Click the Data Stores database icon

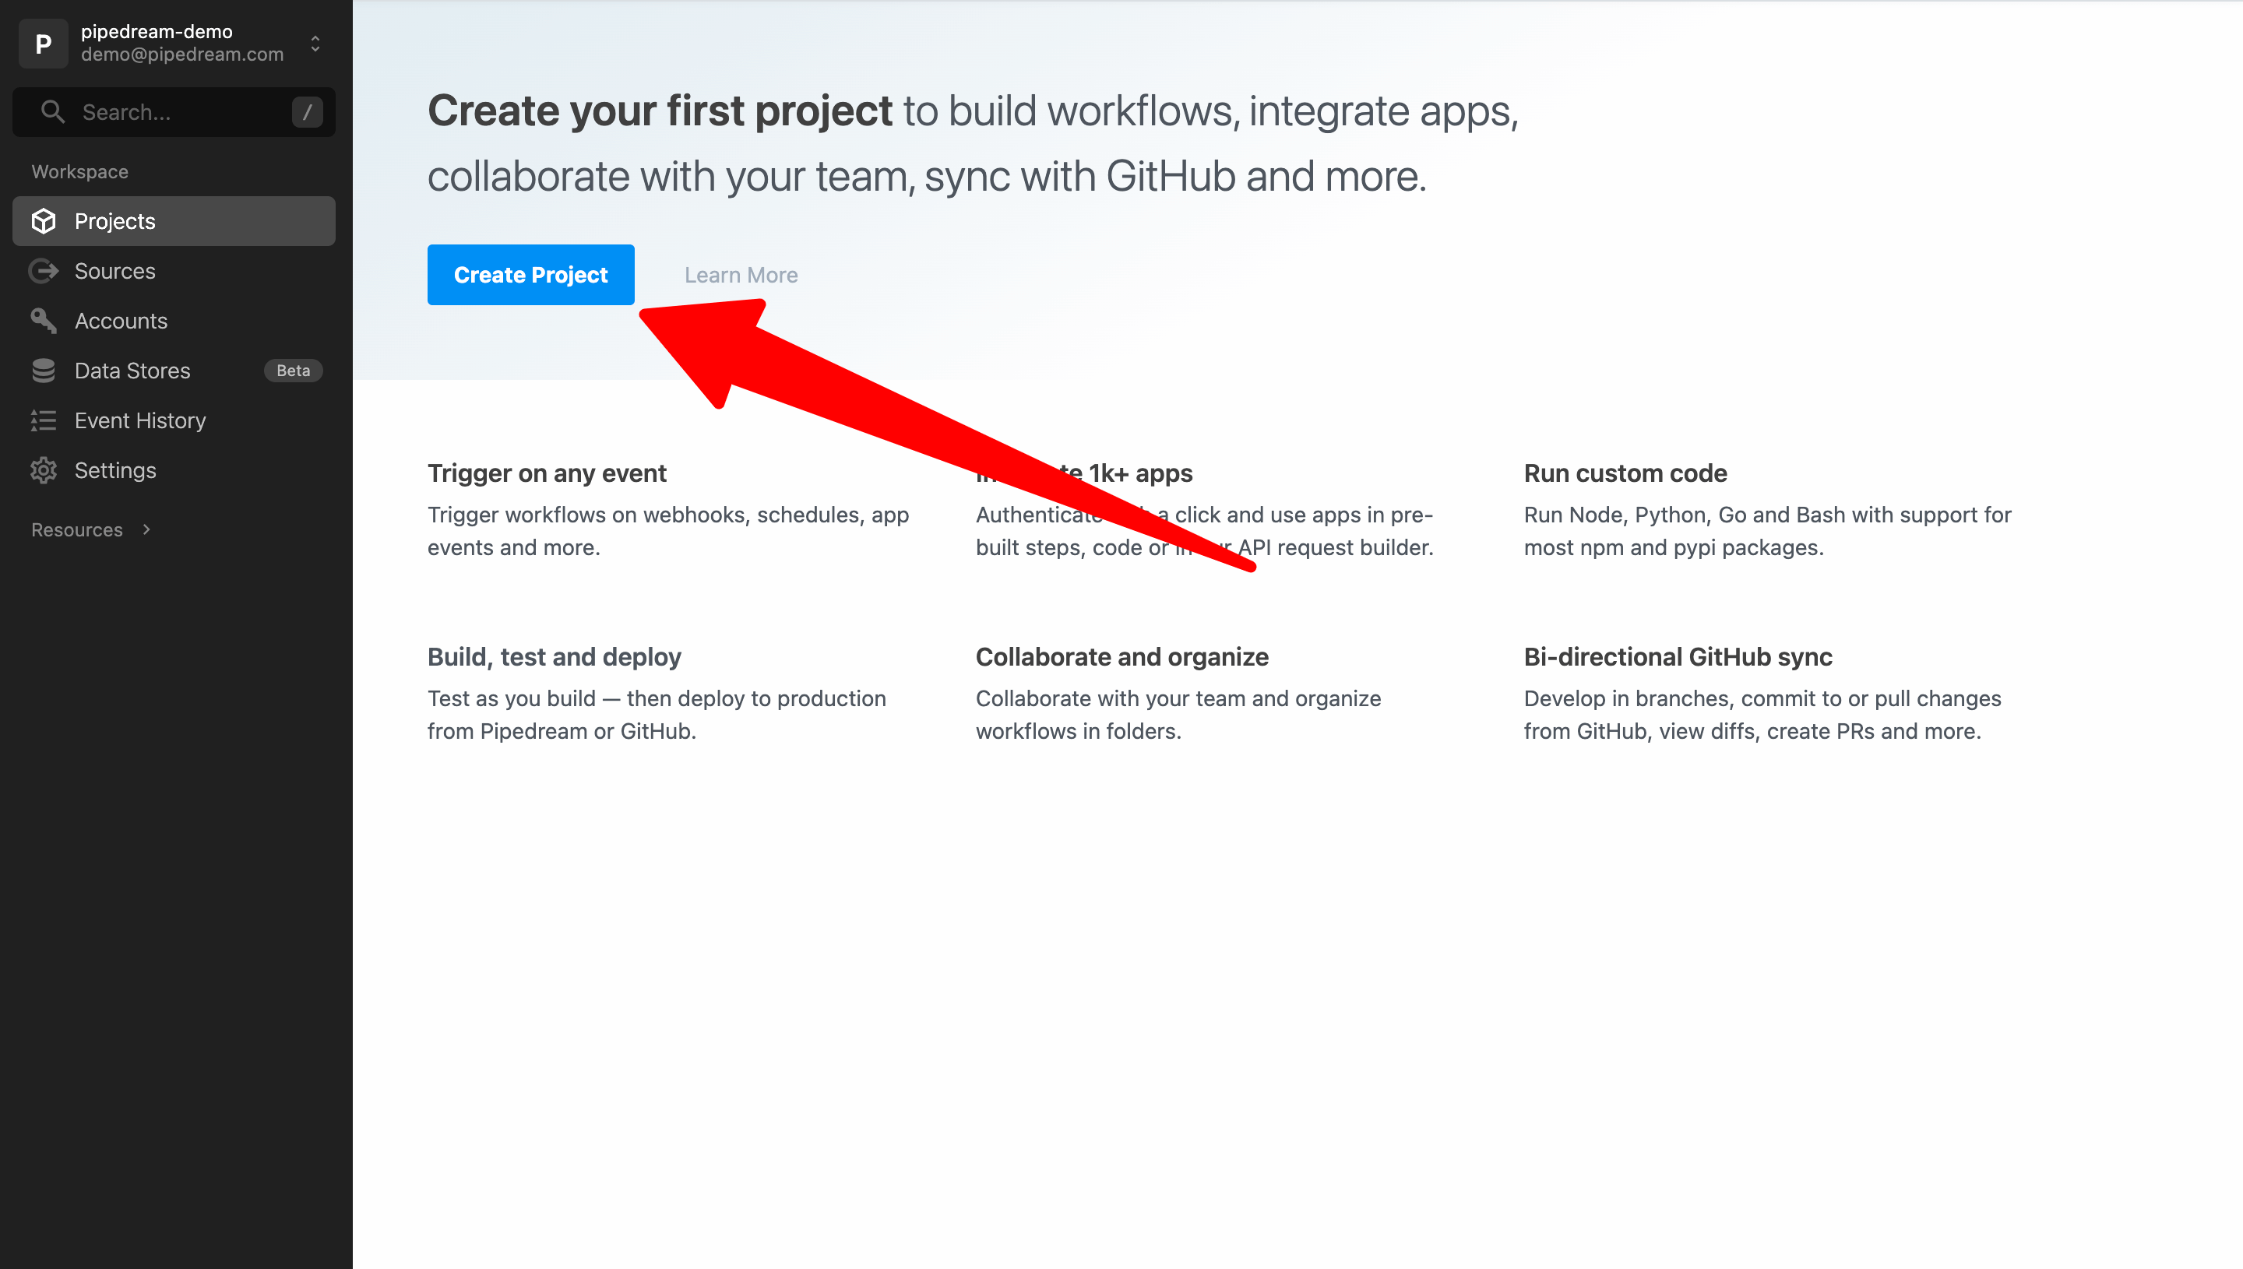pos(44,371)
